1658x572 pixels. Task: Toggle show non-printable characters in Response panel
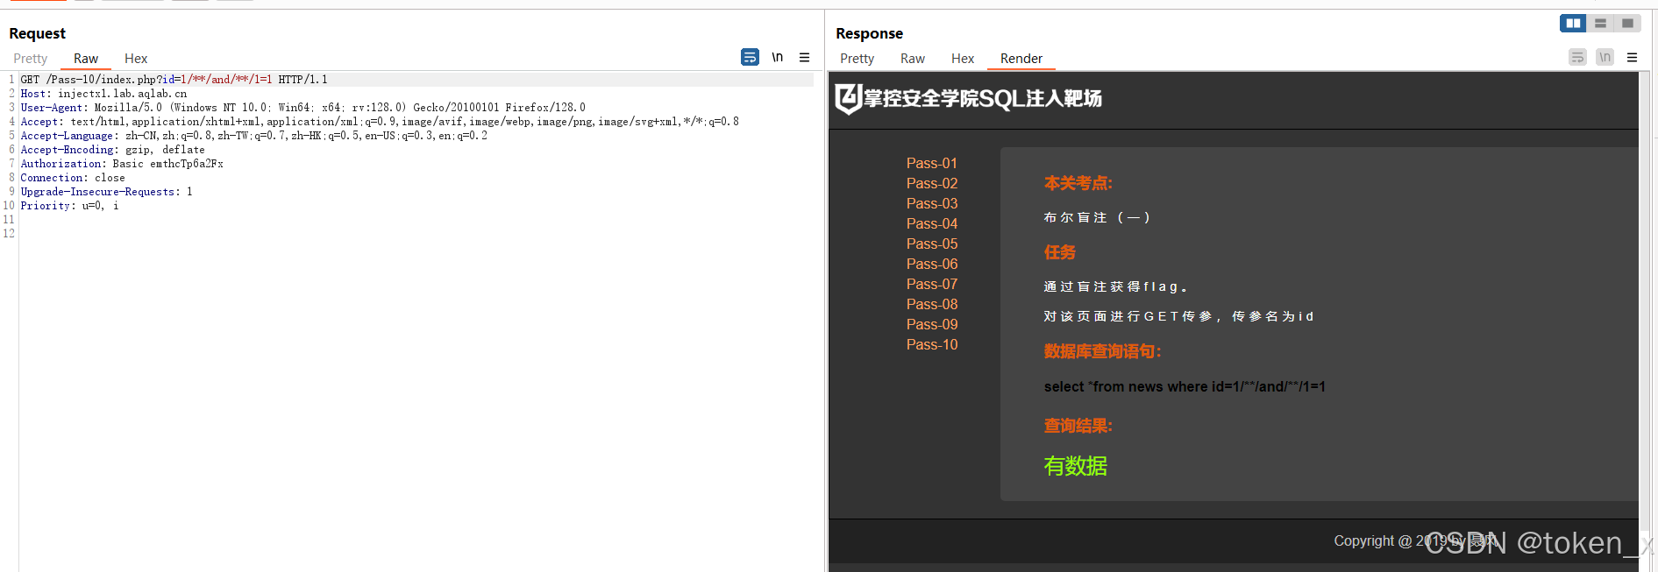tap(1605, 57)
